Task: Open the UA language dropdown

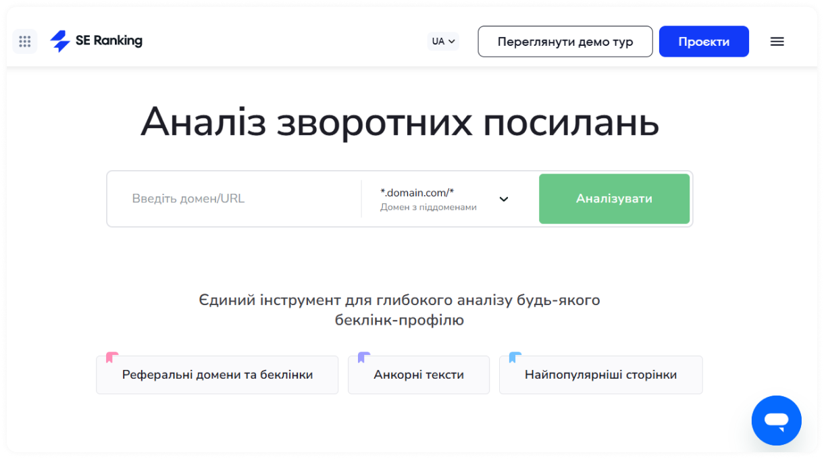Action: (443, 41)
